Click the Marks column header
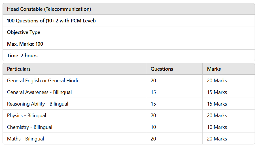258x147 pixels. (229, 69)
